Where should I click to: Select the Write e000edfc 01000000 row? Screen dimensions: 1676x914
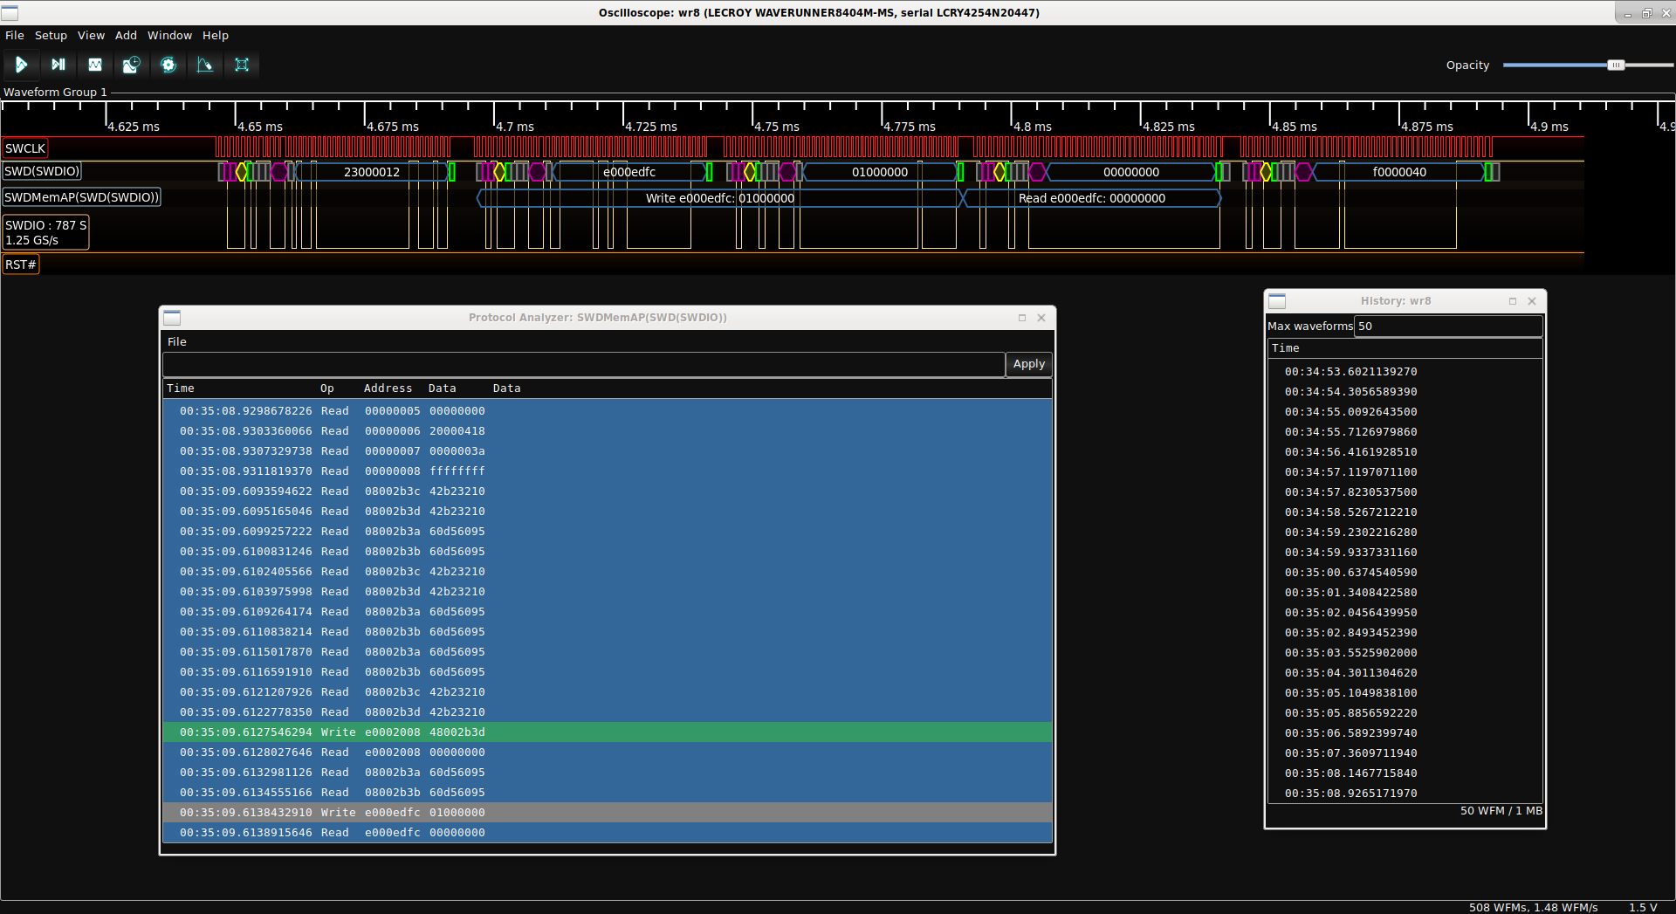(x=608, y=813)
